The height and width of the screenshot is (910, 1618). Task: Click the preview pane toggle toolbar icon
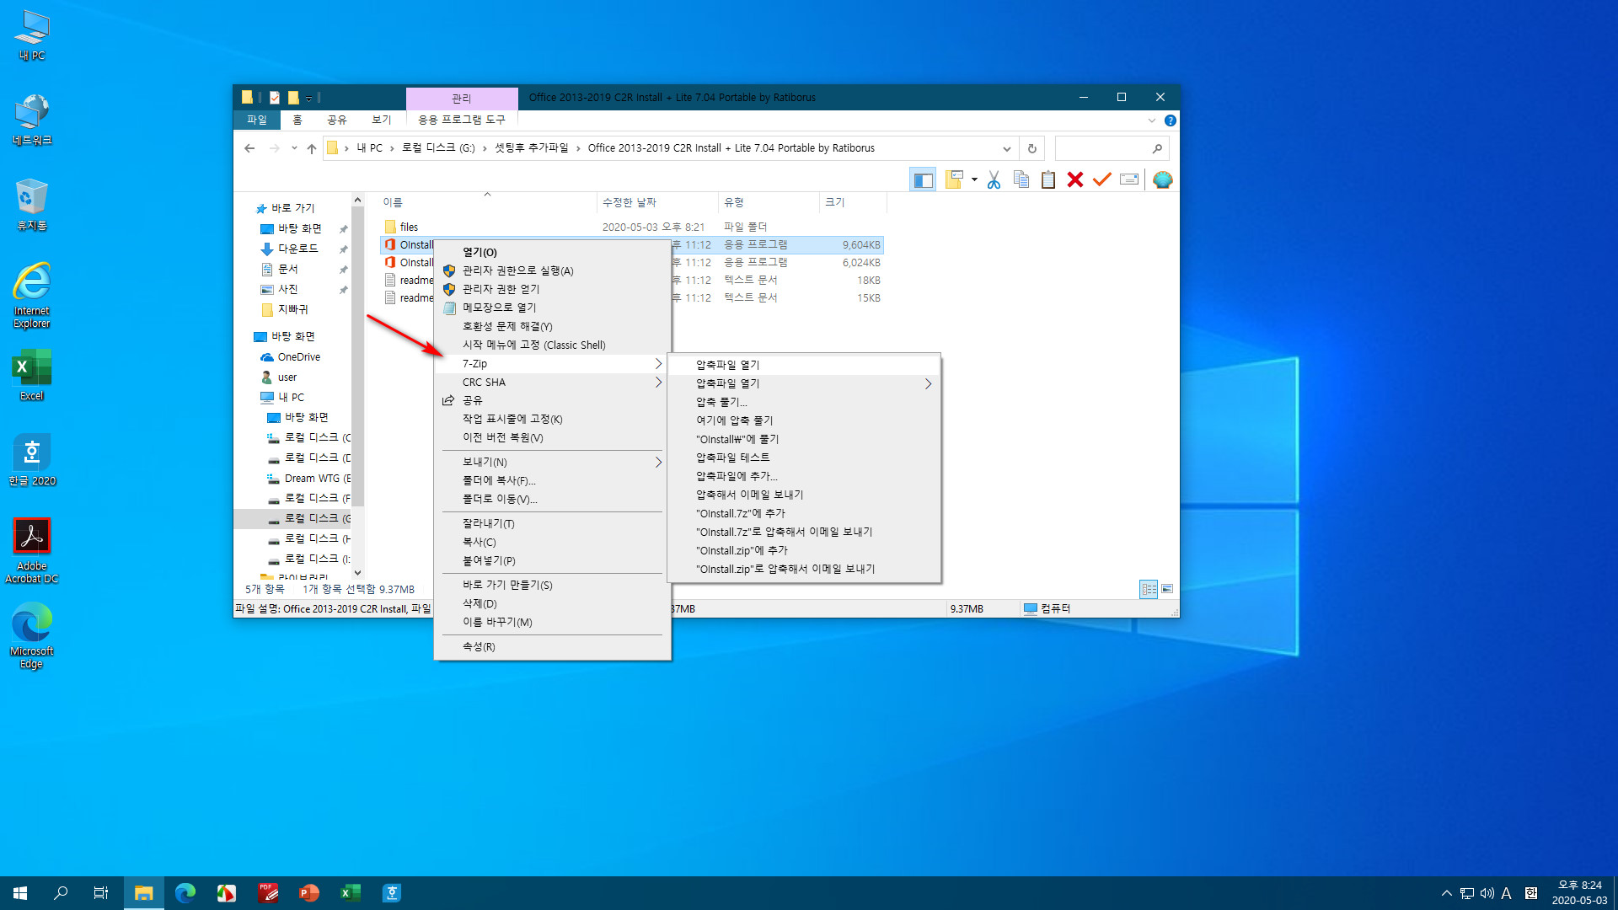(923, 179)
